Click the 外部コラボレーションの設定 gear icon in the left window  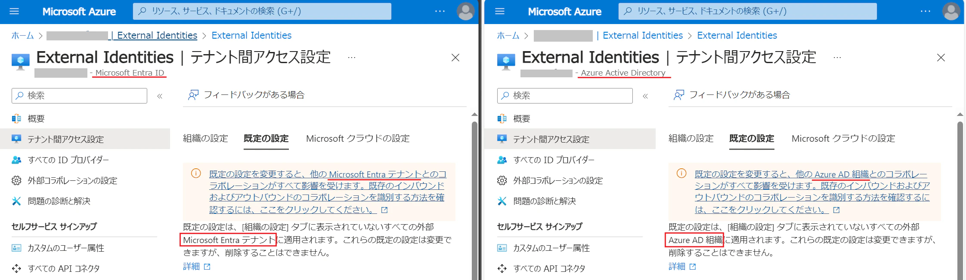click(x=16, y=180)
